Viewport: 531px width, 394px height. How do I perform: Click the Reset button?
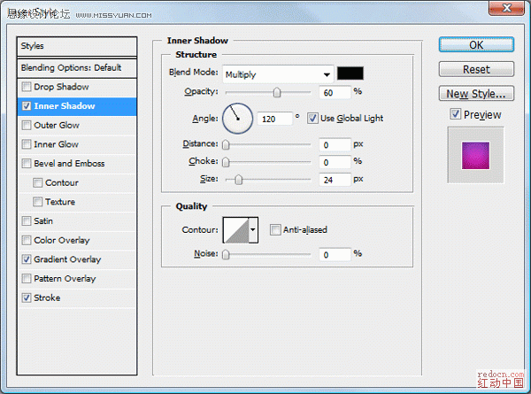(x=476, y=69)
